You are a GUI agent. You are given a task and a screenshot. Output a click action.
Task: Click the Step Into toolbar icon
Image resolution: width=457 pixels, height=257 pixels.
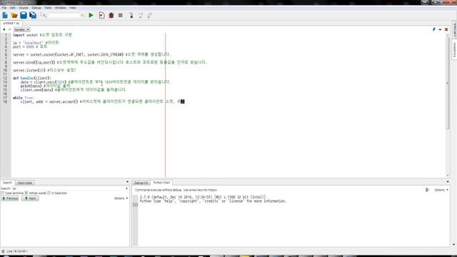[131, 16]
